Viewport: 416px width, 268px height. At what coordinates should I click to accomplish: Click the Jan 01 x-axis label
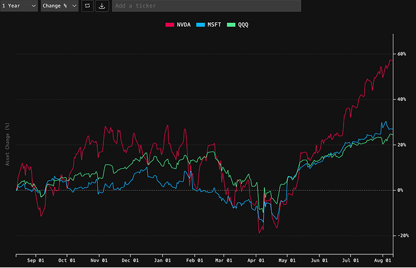[x=162, y=261]
